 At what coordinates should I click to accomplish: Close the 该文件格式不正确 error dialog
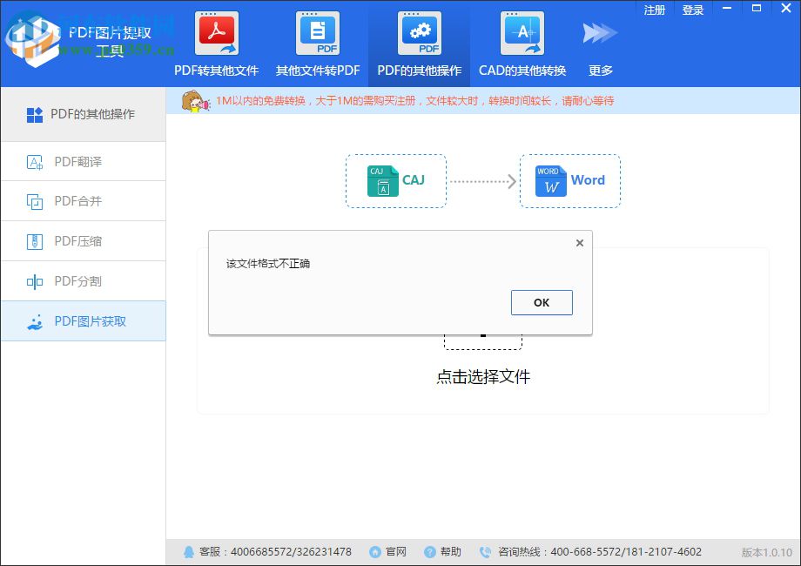pos(579,243)
